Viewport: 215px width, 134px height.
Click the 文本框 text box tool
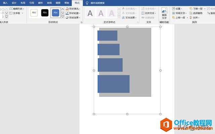(x=16, y=13)
